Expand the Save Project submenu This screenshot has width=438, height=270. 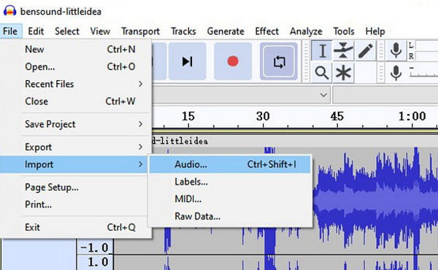[x=76, y=124]
